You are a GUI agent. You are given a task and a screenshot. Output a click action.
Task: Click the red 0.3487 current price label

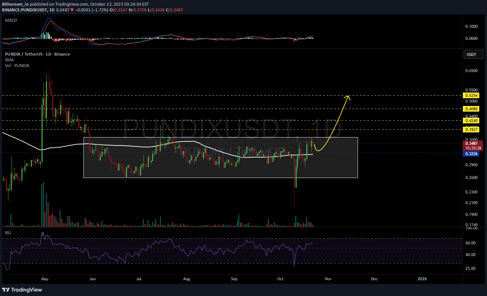pyautogui.click(x=473, y=143)
